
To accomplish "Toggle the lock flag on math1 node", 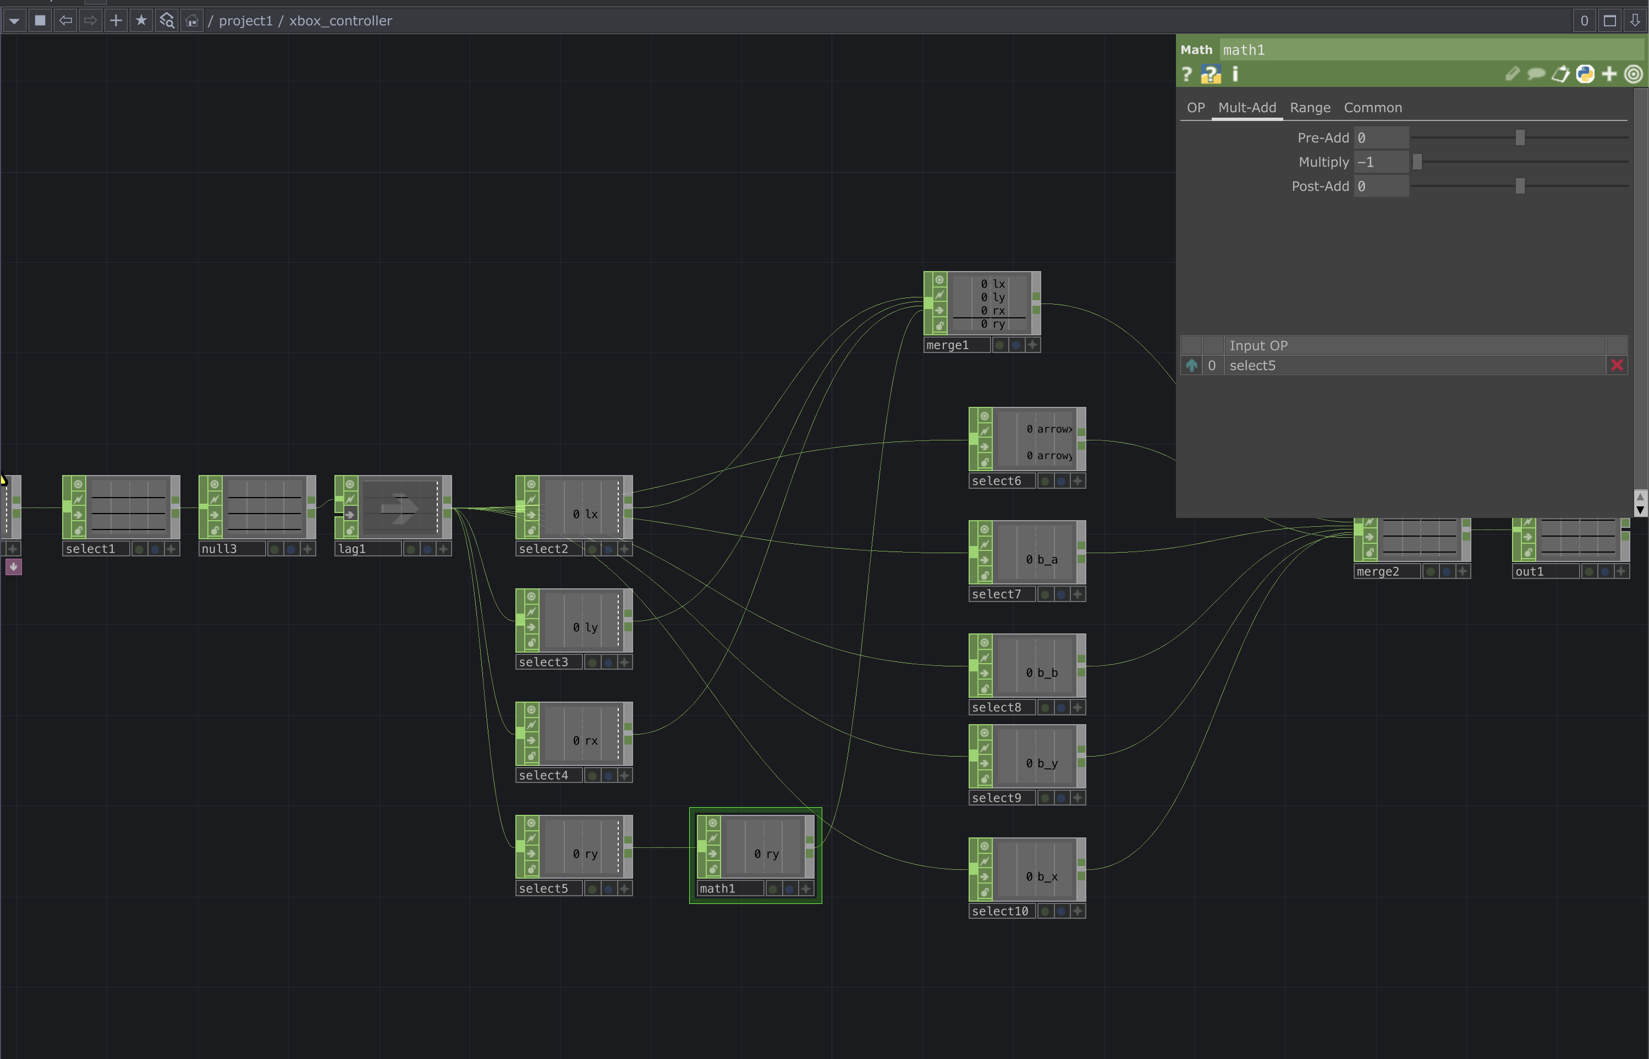I will pyautogui.click(x=713, y=869).
